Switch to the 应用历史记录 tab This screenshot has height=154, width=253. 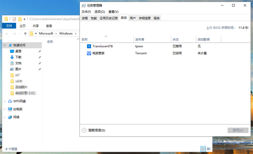109,18
